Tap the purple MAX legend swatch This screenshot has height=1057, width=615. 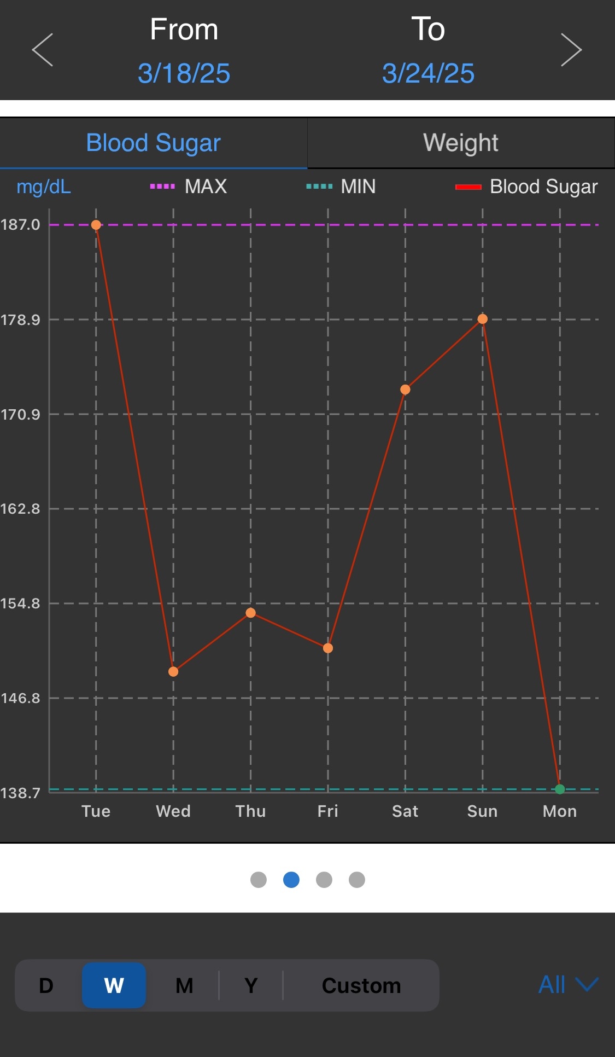click(162, 187)
